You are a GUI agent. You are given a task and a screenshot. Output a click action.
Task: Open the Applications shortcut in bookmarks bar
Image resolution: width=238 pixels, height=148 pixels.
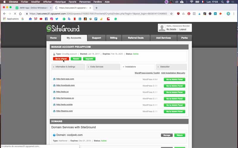[11, 19]
